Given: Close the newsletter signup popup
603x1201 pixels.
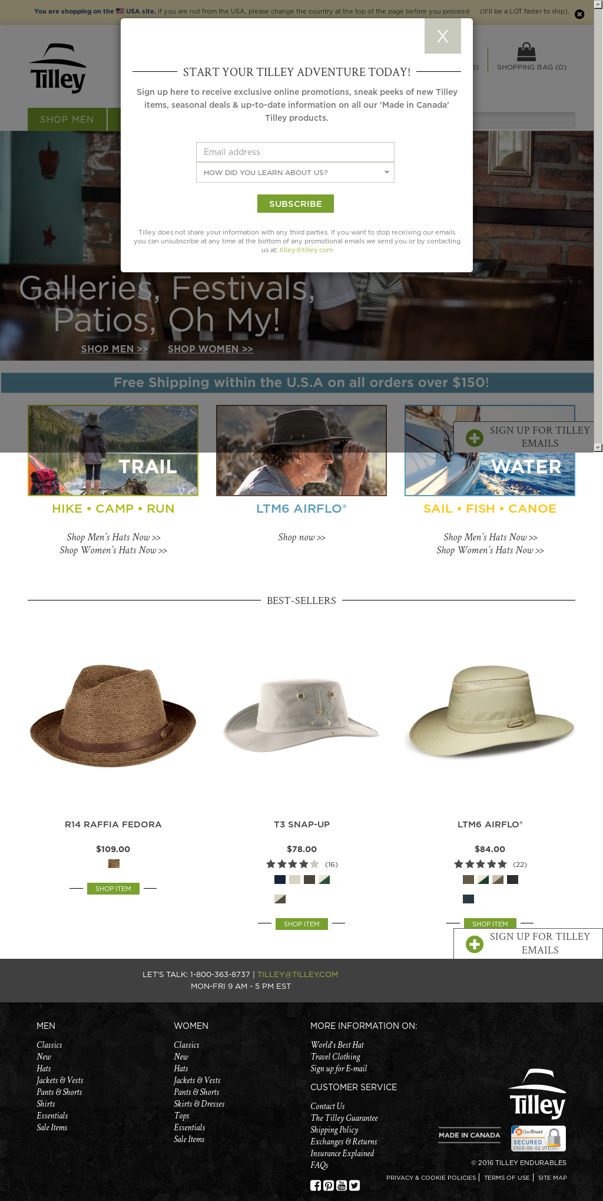Looking at the screenshot, I should tap(442, 36).
